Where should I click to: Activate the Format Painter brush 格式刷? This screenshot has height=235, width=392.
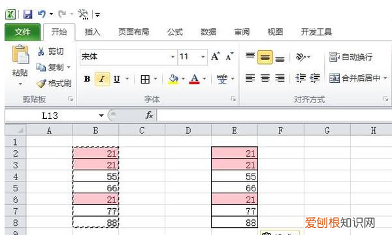coord(54,83)
